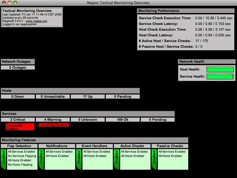View the 2 Critical services
The image size is (237, 178).
18,119
